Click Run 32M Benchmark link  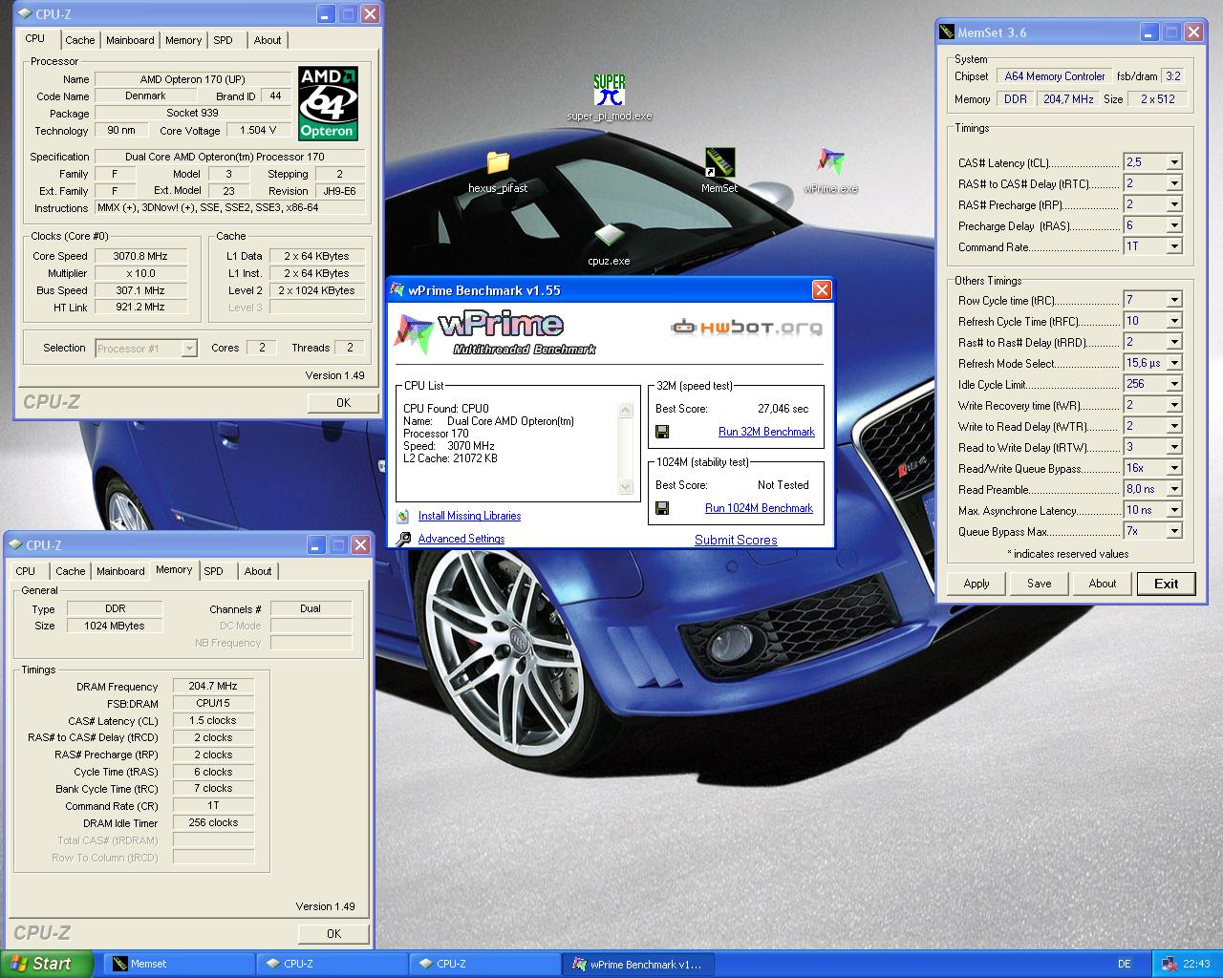coord(766,432)
